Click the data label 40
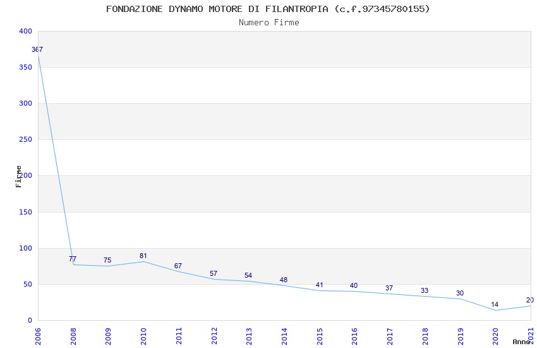The height and width of the screenshot is (348, 537). 354,285
